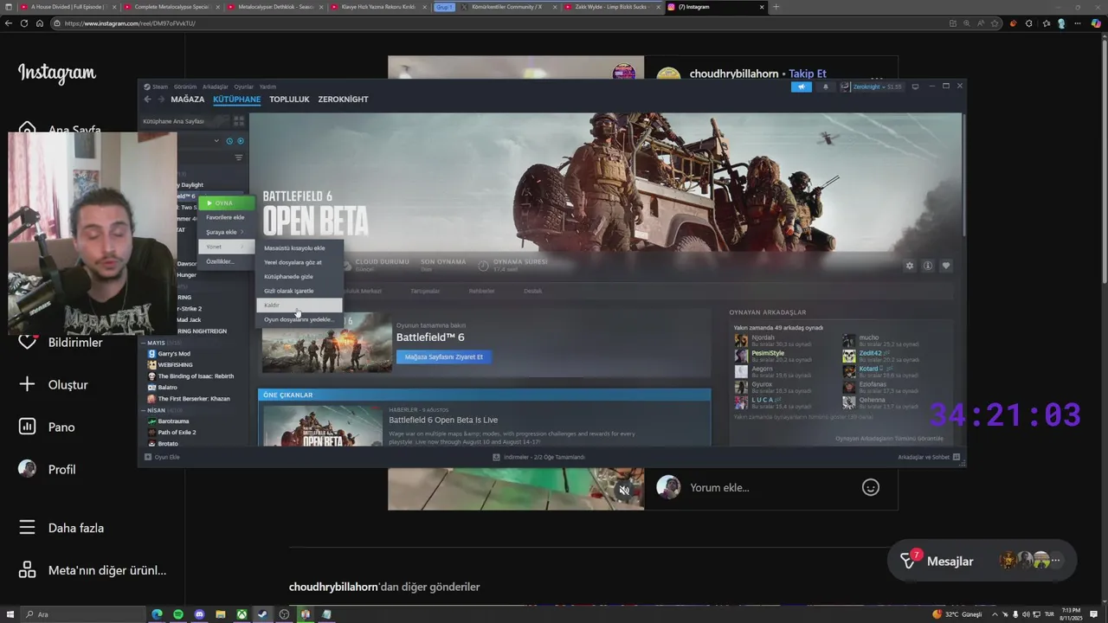The height and width of the screenshot is (623, 1108).
Task: Collapse the MAYIS month group
Action: click(x=144, y=343)
